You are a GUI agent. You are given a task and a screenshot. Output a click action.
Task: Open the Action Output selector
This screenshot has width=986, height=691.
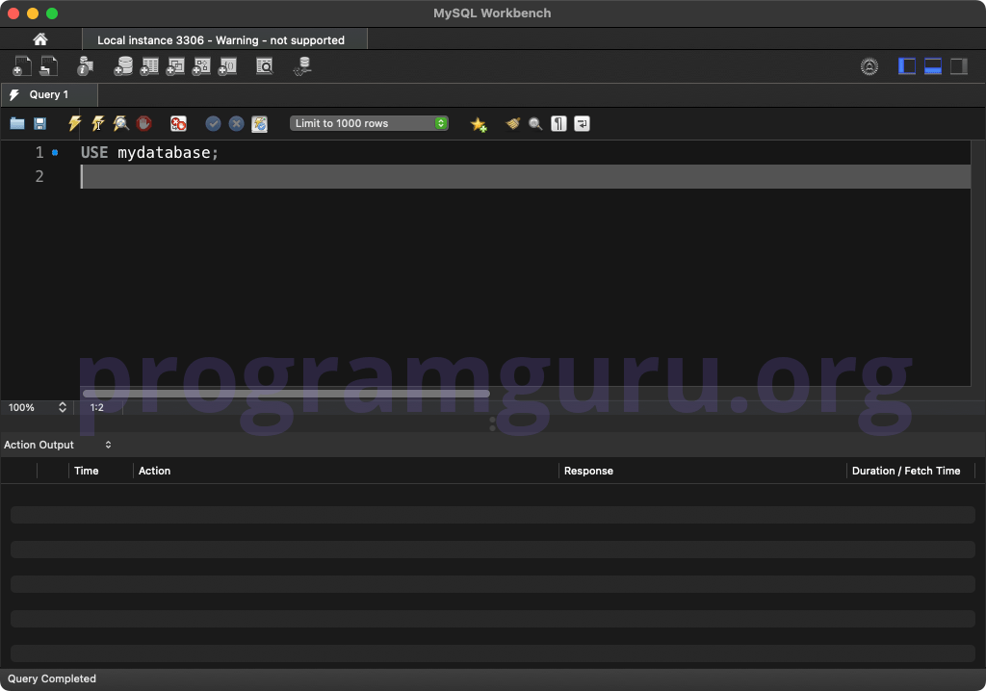(58, 445)
